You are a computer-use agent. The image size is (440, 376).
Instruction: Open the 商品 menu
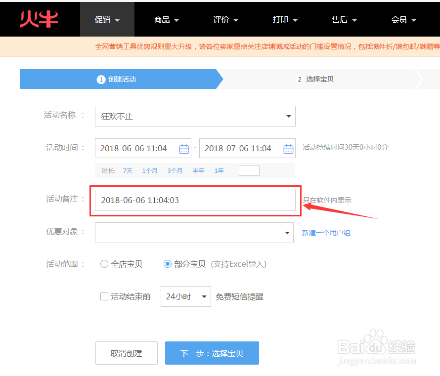(x=167, y=20)
